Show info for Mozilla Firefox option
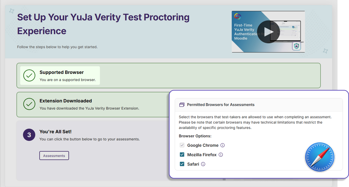 [x=221, y=155]
